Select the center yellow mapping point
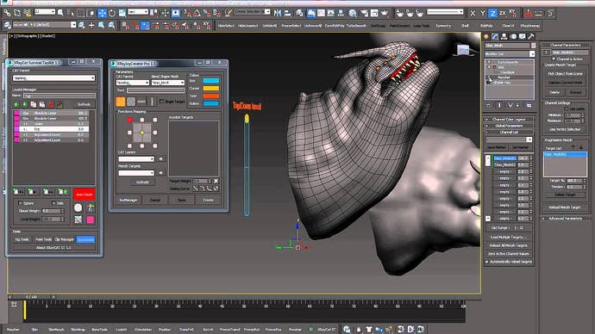This screenshot has height=334, width=595. tap(142, 133)
